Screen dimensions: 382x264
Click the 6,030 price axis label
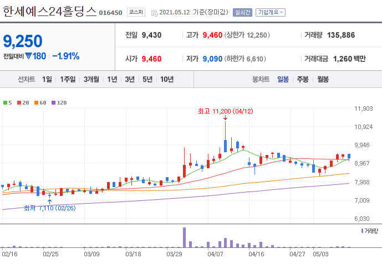[362, 219]
